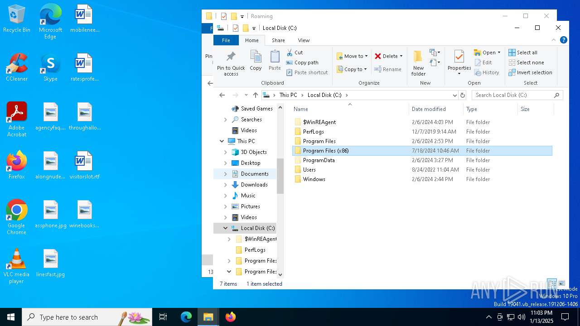Click Select none in ribbon
The height and width of the screenshot is (326, 580).
[x=526, y=62]
